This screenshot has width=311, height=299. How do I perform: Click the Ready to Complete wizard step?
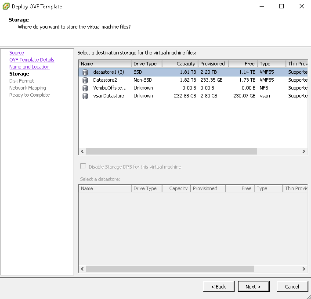pyautogui.click(x=29, y=95)
